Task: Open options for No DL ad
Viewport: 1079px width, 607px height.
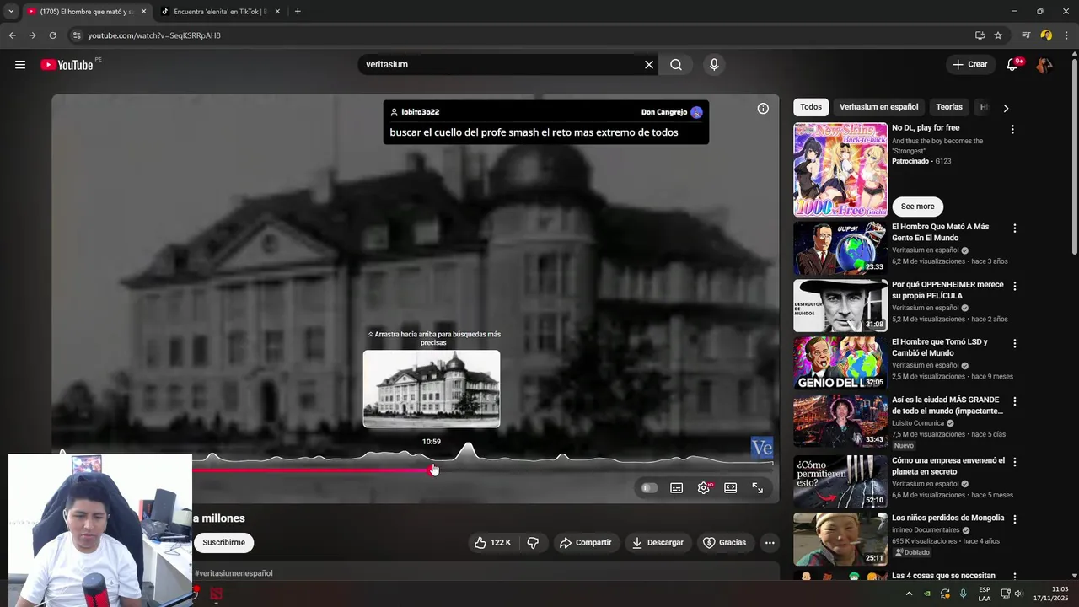Action: [x=1012, y=130]
